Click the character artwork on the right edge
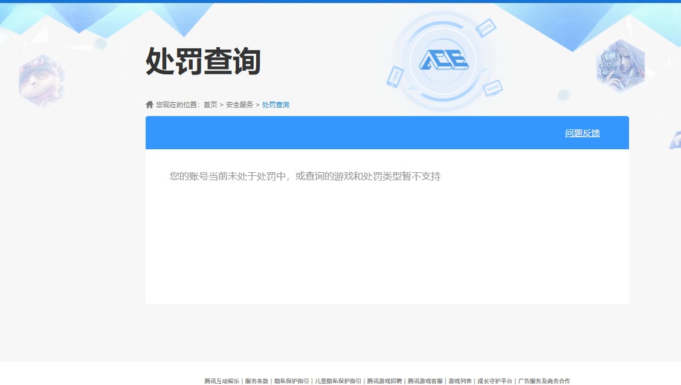 [622, 66]
